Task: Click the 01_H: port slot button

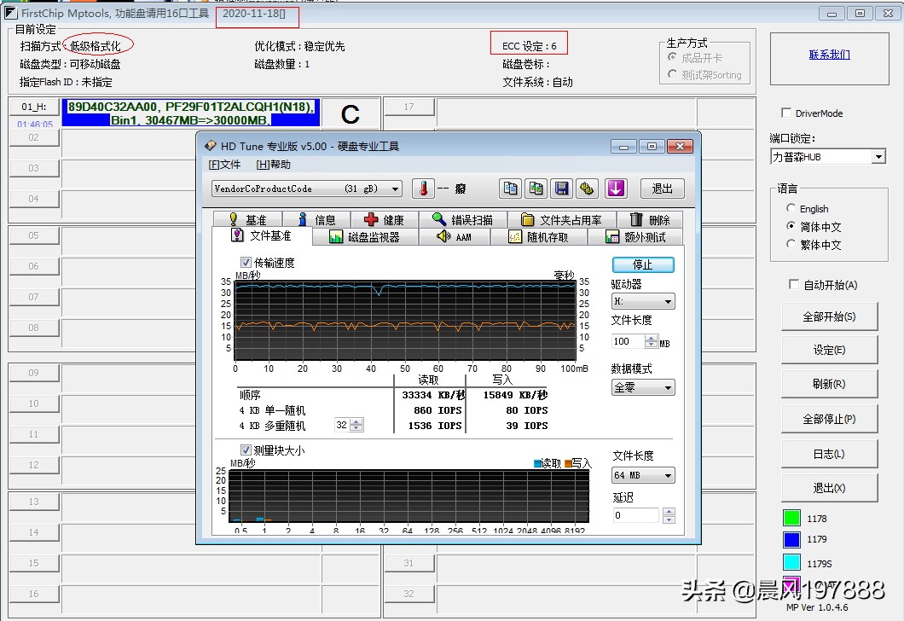Action: (34, 107)
